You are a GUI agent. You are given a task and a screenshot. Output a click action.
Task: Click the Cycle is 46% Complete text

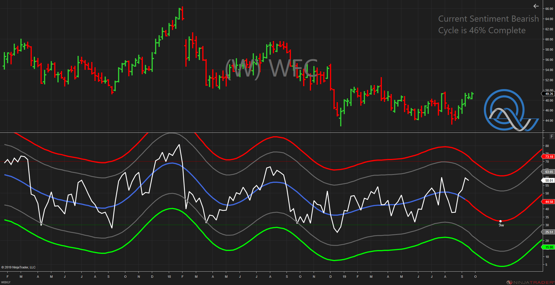point(482,30)
